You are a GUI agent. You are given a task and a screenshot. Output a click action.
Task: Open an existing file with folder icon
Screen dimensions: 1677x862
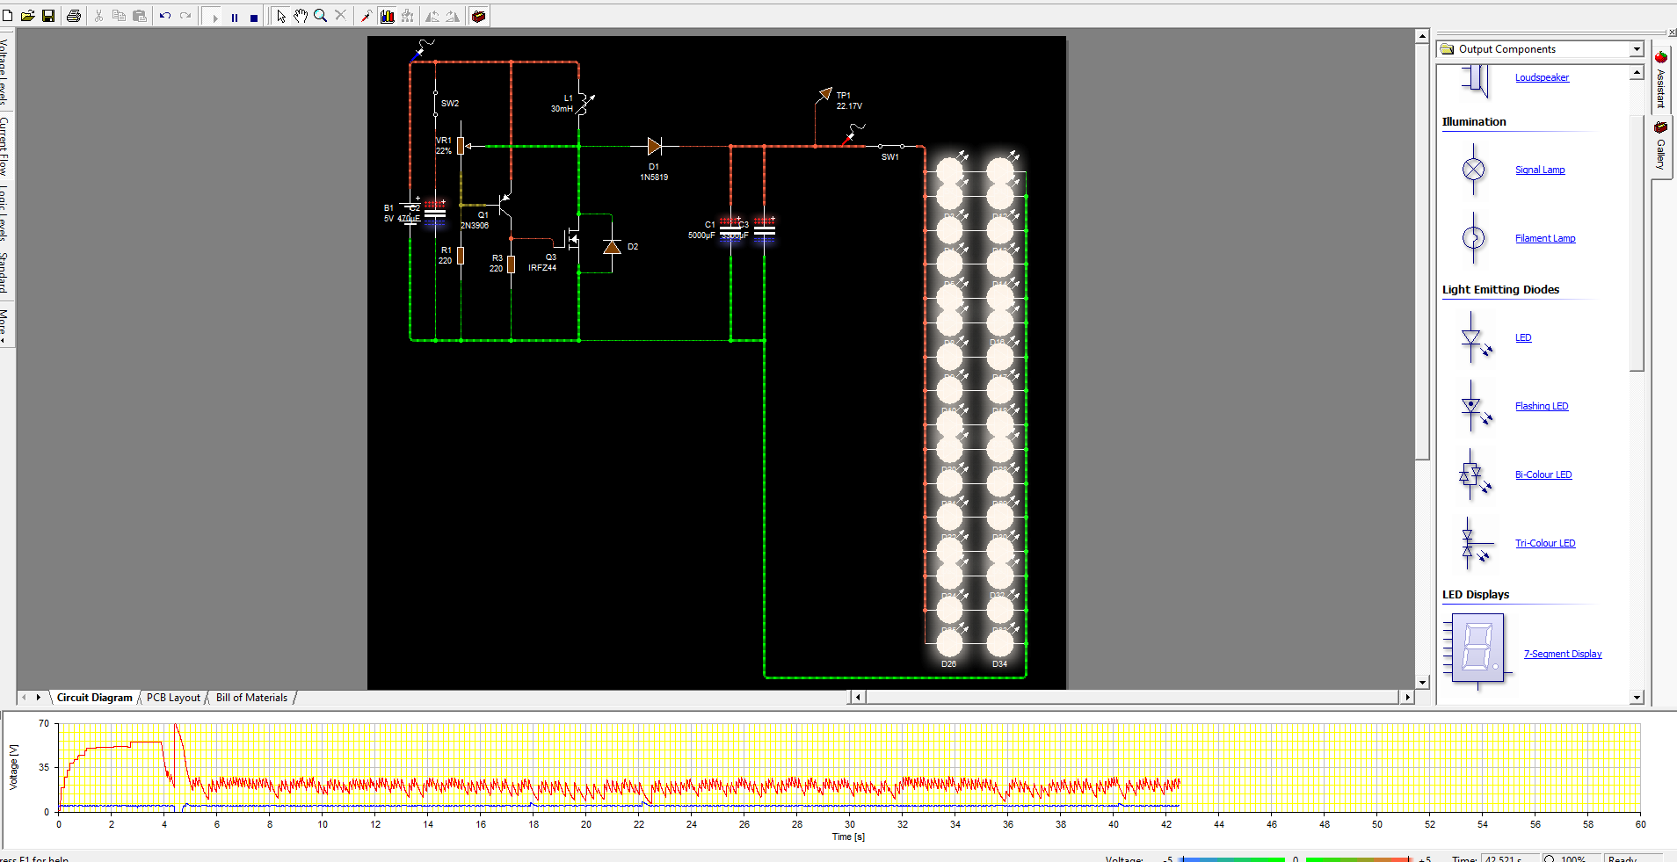click(x=28, y=16)
